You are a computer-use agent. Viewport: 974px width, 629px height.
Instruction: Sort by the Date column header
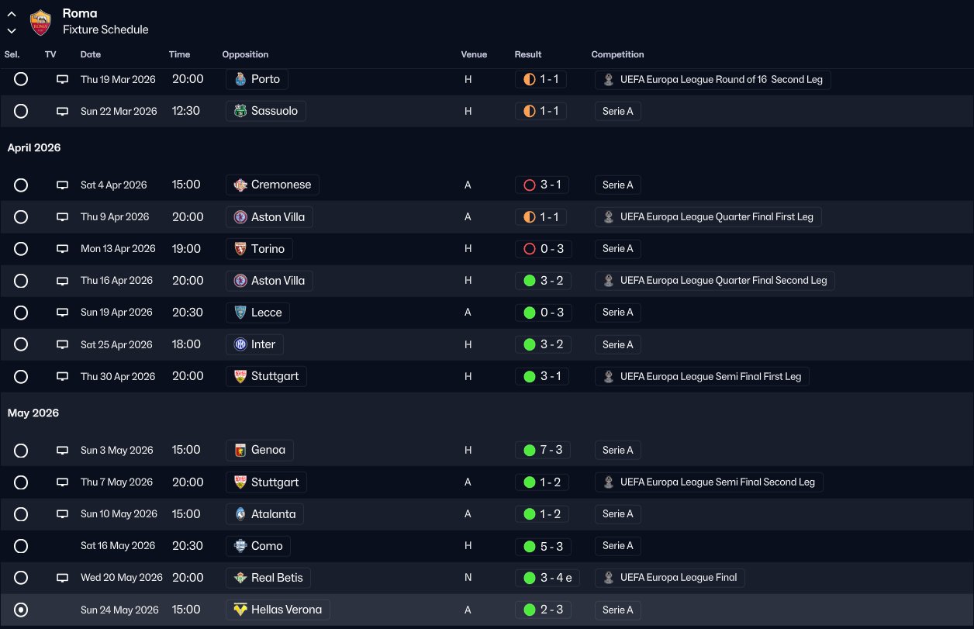(x=91, y=55)
